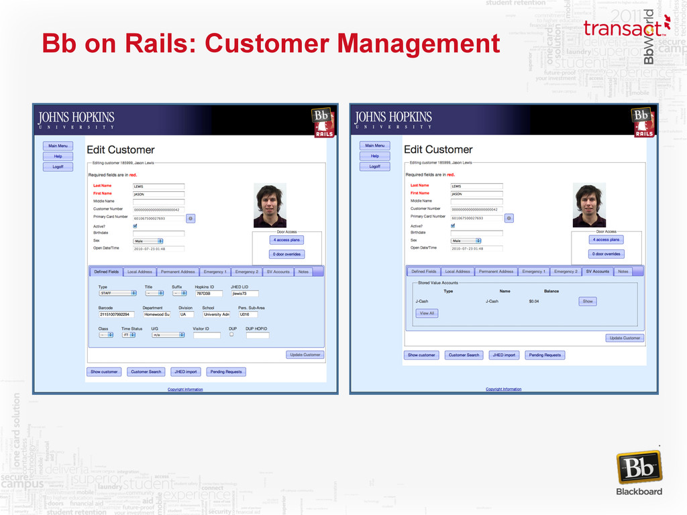Click Main Menu button in right window
The image size is (687, 515).
tap(374, 146)
